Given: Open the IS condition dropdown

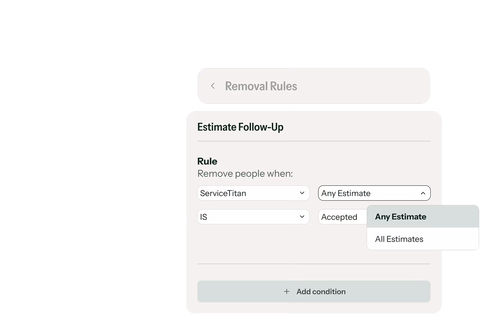Looking at the screenshot, I should (x=253, y=217).
